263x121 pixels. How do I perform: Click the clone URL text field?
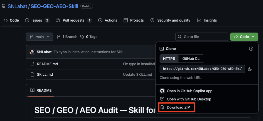202,69
